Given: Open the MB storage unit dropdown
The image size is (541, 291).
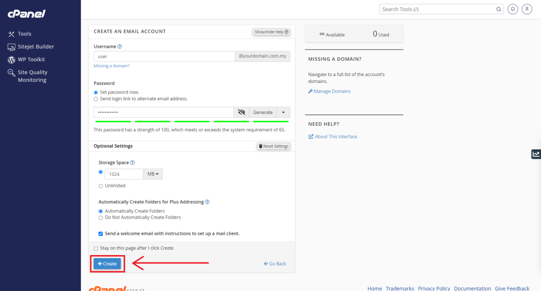Looking at the screenshot, I should coord(153,174).
